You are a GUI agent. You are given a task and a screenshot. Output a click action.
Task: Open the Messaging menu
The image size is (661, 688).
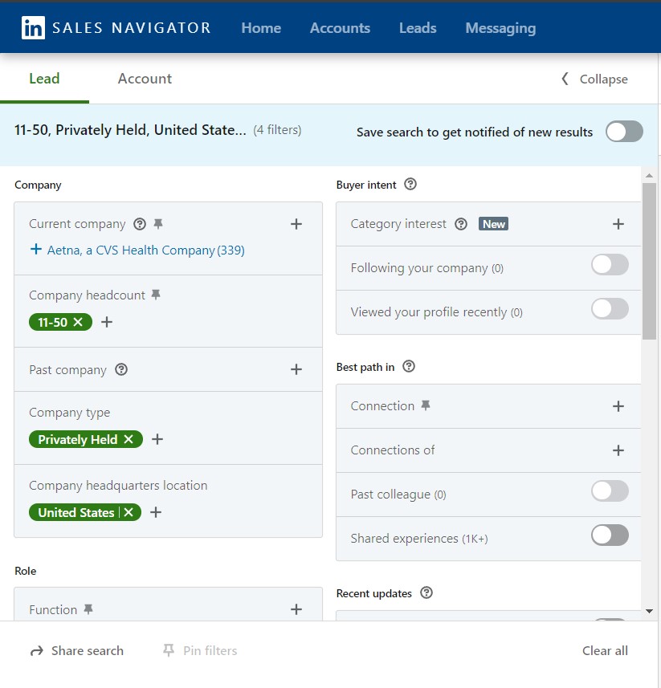point(500,29)
